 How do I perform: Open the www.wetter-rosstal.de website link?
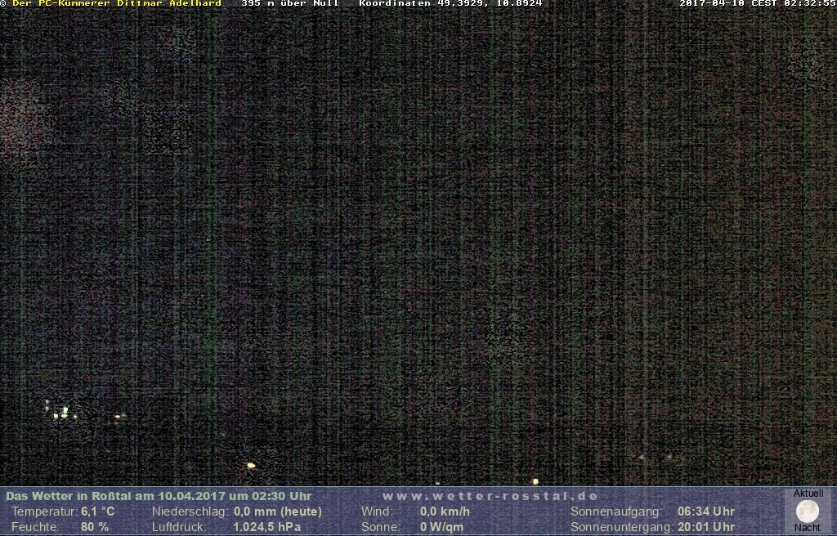point(490,496)
